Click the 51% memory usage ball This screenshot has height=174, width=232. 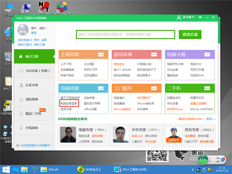[203, 160]
